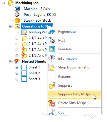The width and height of the screenshot is (107, 122).
Task: Click the Cut scissors icon
Action: pos(52,112)
